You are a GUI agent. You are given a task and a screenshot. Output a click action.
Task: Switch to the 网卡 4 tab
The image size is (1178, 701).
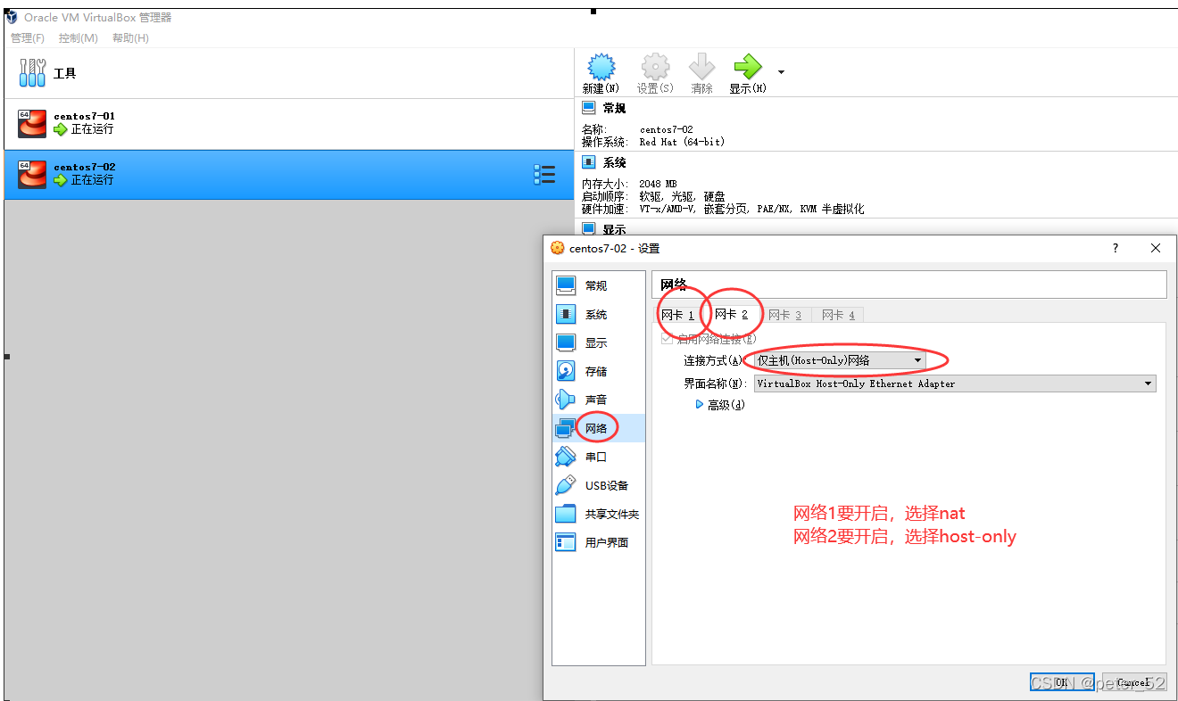coord(838,315)
